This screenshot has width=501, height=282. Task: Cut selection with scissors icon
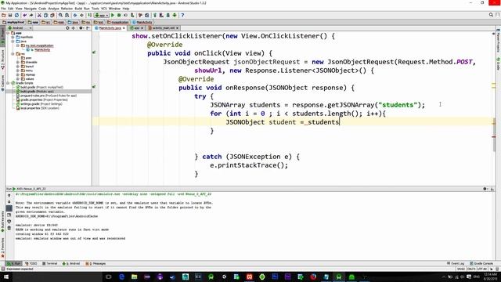(39, 15)
